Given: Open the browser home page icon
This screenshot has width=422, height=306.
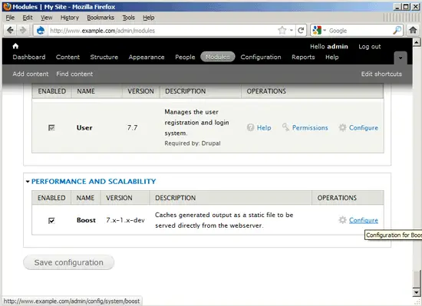Looking at the screenshot, I should pos(413,30).
